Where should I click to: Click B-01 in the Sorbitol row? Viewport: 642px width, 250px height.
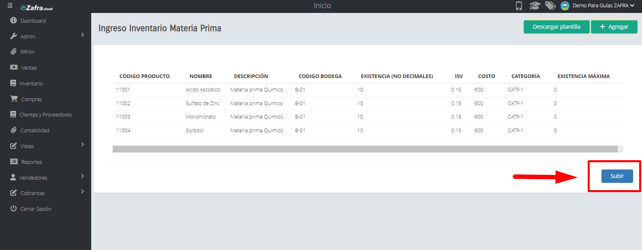click(300, 131)
